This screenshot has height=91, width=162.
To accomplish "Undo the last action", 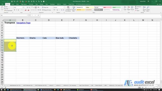I will 14,2.
